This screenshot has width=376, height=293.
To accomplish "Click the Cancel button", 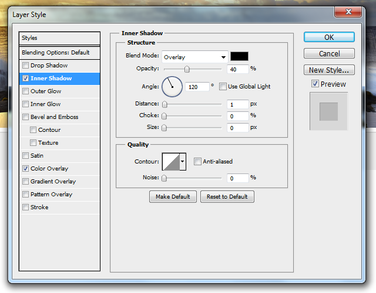I will pos(329,53).
